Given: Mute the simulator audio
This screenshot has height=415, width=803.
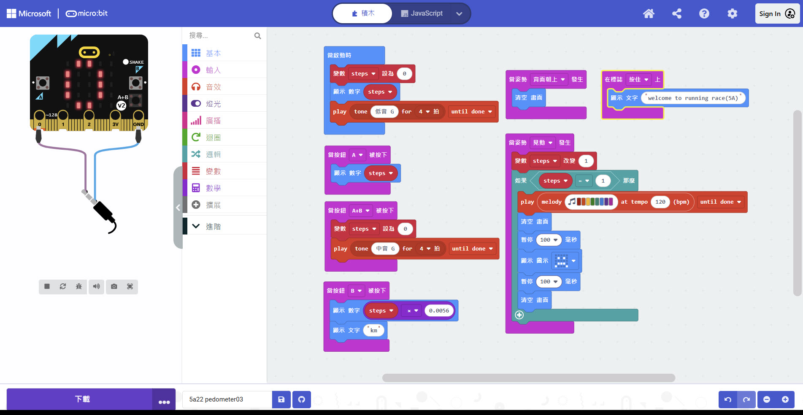Looking at the screenshot, I should pos(96,286).
